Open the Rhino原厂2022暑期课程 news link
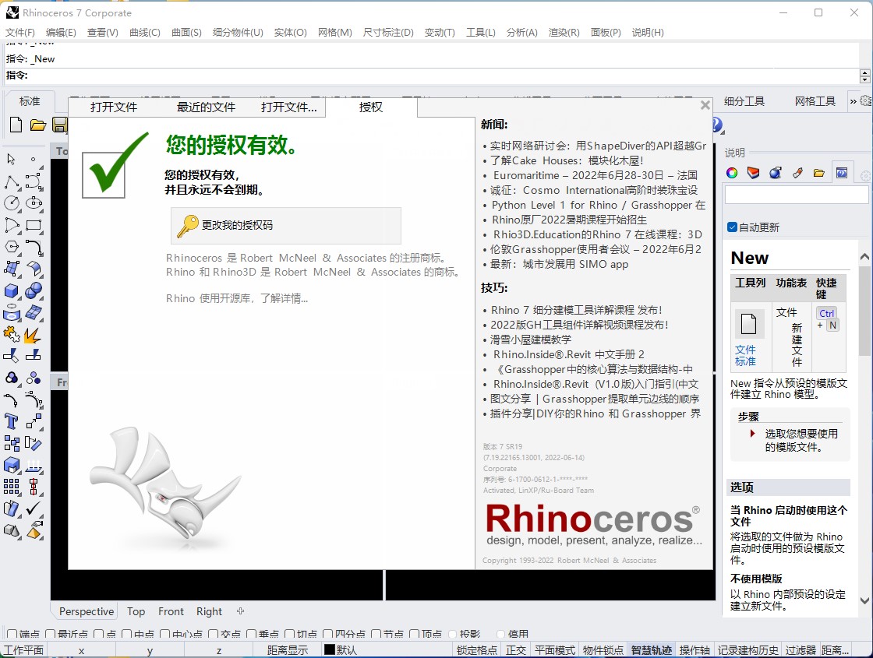873x658 pixels. (569, 220)
